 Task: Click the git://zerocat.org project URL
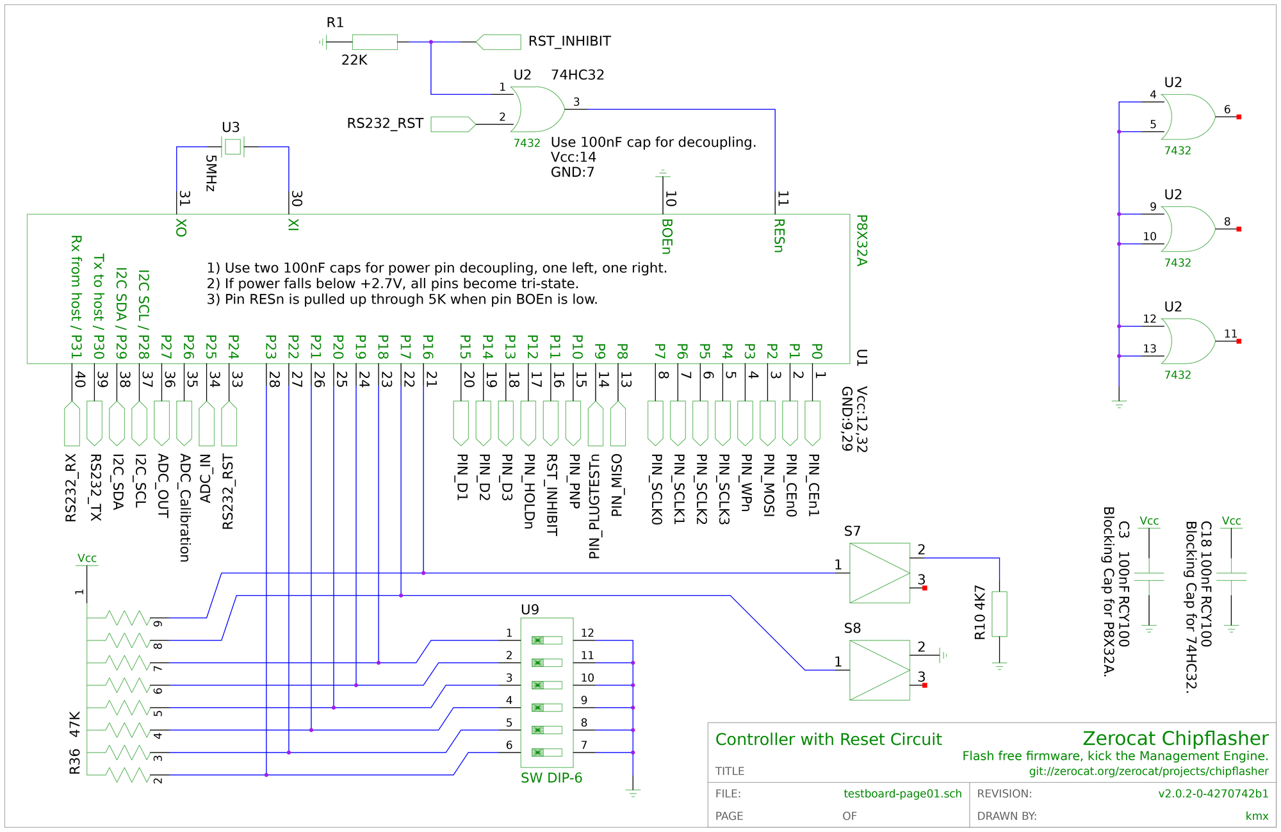coord(1148,771)
